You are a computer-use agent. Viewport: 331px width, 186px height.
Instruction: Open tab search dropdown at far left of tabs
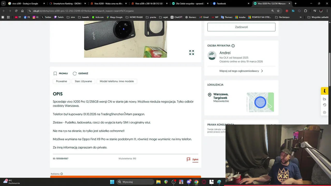[x=3, y=4]
